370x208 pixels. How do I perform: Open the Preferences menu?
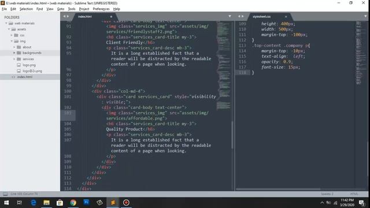101,9
